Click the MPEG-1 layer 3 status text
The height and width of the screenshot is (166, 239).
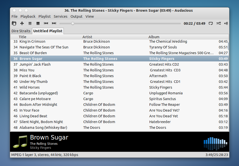[45, 155]
